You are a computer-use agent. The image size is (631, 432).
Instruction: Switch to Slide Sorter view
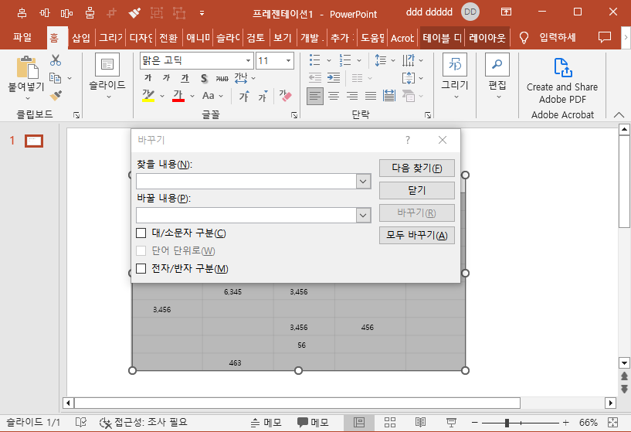pos(389,422)
